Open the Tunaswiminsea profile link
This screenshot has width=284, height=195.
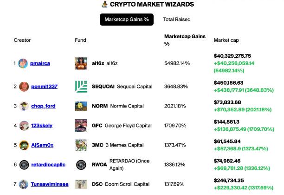pyautogui.click(x=50, y=184)
